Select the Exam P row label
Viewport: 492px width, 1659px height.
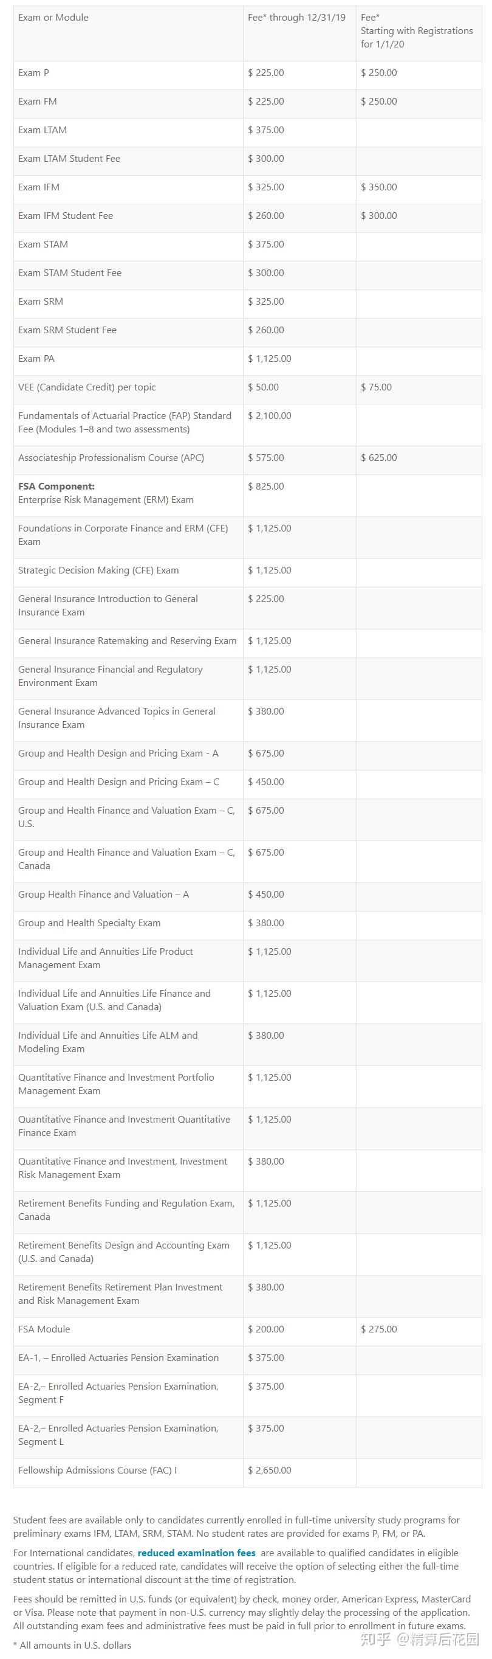pyautogui.click(x=33, y=73)
